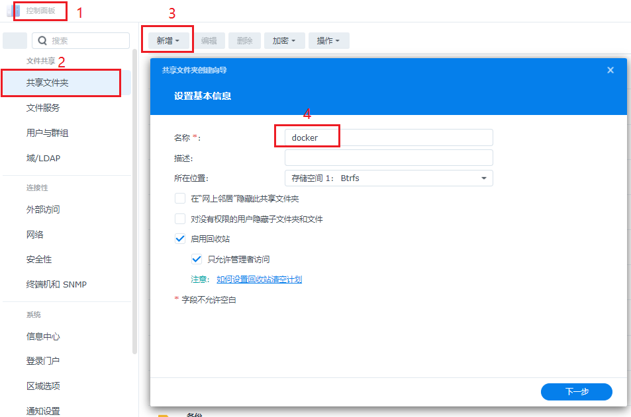Viewport: 631px width, 417px height.
Task: Uncheck 只允许管理者访问 checkbox
Action: [197, 259]
